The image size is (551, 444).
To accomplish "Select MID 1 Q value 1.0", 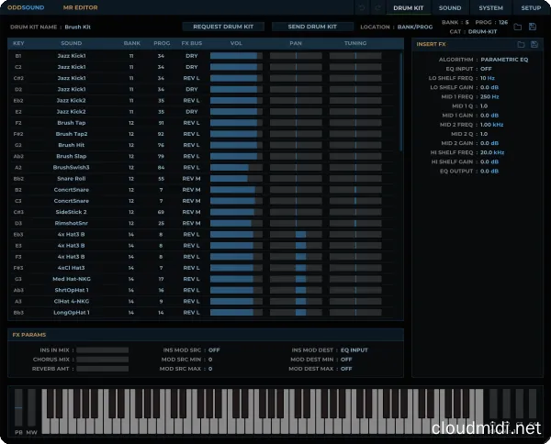I will 484,106.
